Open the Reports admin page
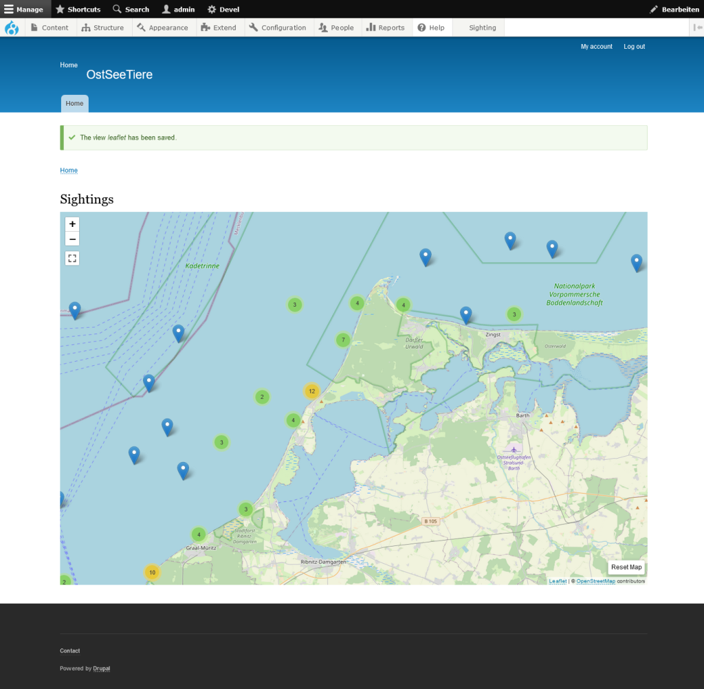The width and height of the screenshot is (704, 689). (386, 28)
